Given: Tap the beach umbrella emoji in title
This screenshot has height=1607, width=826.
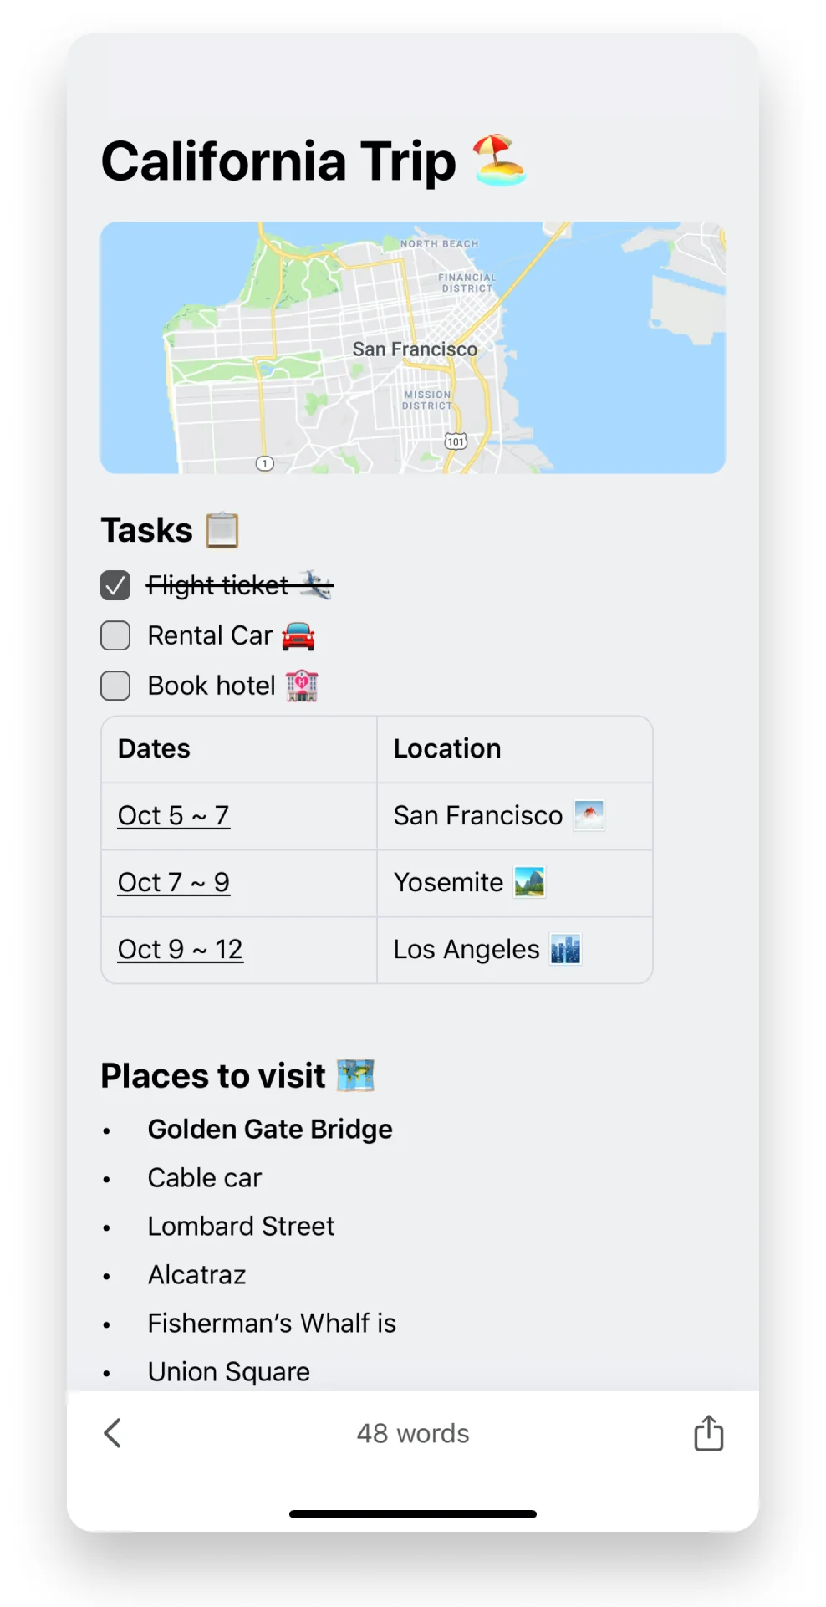Looking at the screenshot, I should pos(499,161).
